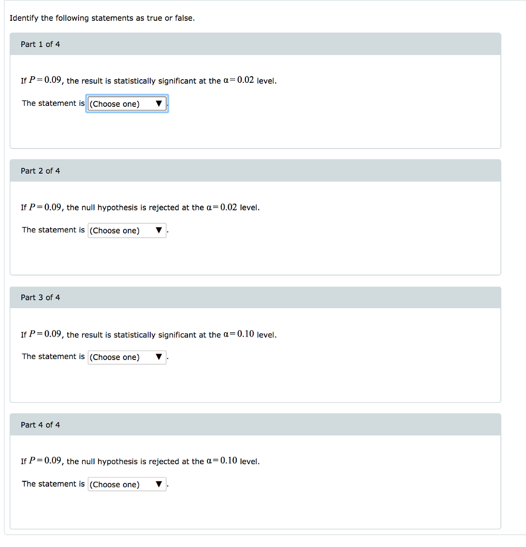The image size is (526, 547).
Task: Click the Part 1 of 4 header
Action: pos(40,44)
